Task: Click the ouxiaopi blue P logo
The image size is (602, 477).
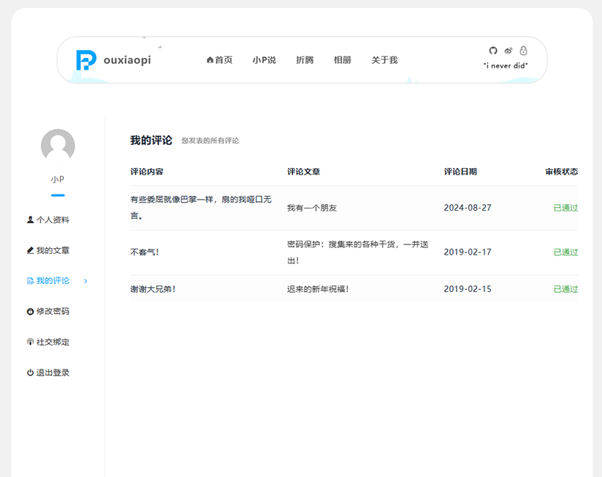Action: click(x=86, y=60)
